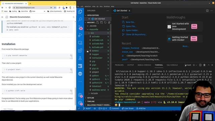Switch to the PROBLEMS panel tab
The width and height of the screenshot is (215, 121).
119,65
